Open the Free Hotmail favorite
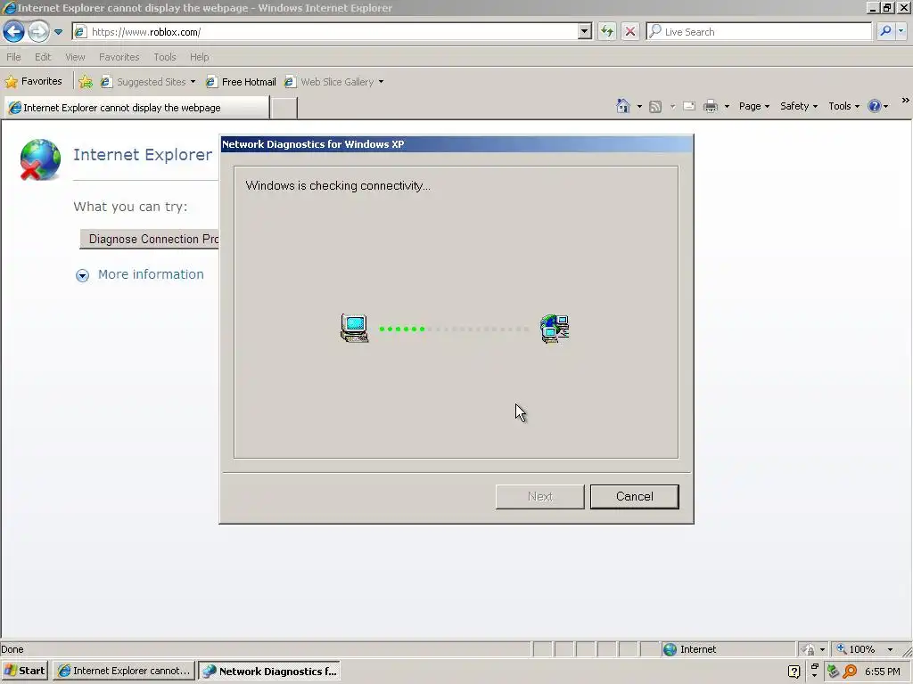Image resolution: width=913 pixels, height=684 pixels. (241, 82)
